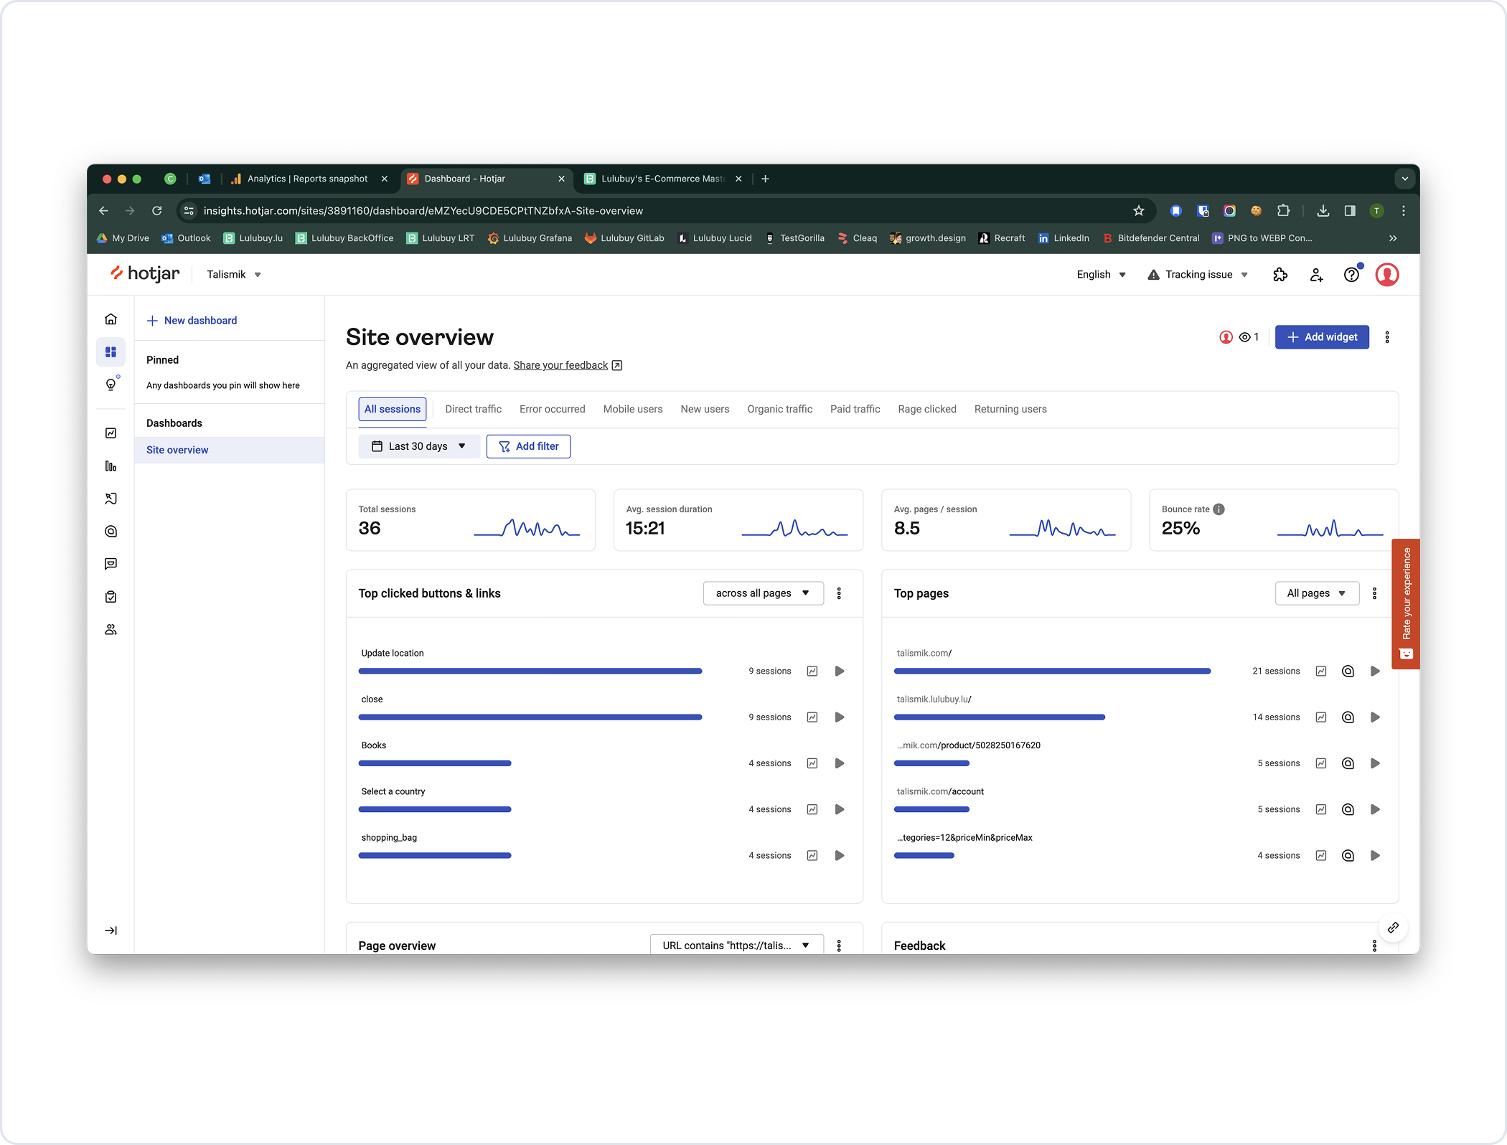1507x1145 pixels.
Task: Open the Feedback chat icon in sidebar
Action: (x=111, y=564)
